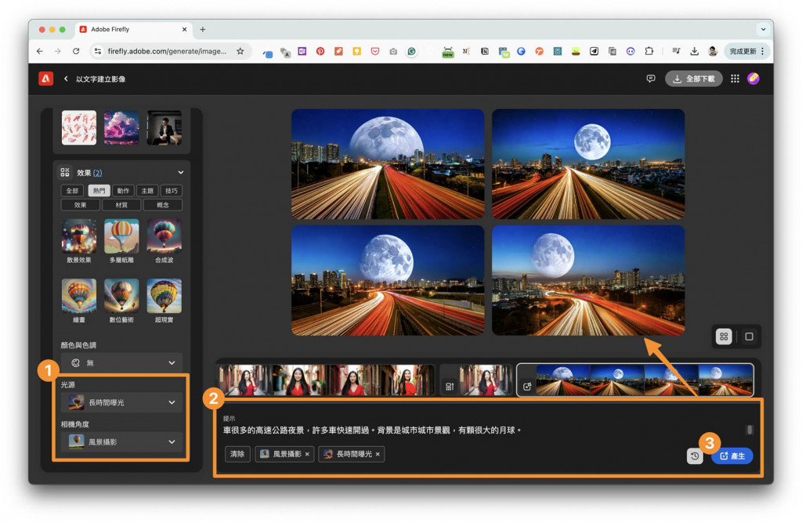Open the Adobe apps grid icon
The image size is (802, 522).
(735, 78)
